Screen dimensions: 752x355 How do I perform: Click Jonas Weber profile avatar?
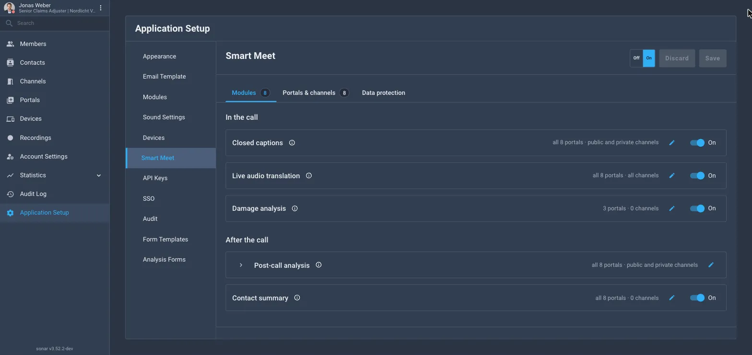[x=9, y=8]
